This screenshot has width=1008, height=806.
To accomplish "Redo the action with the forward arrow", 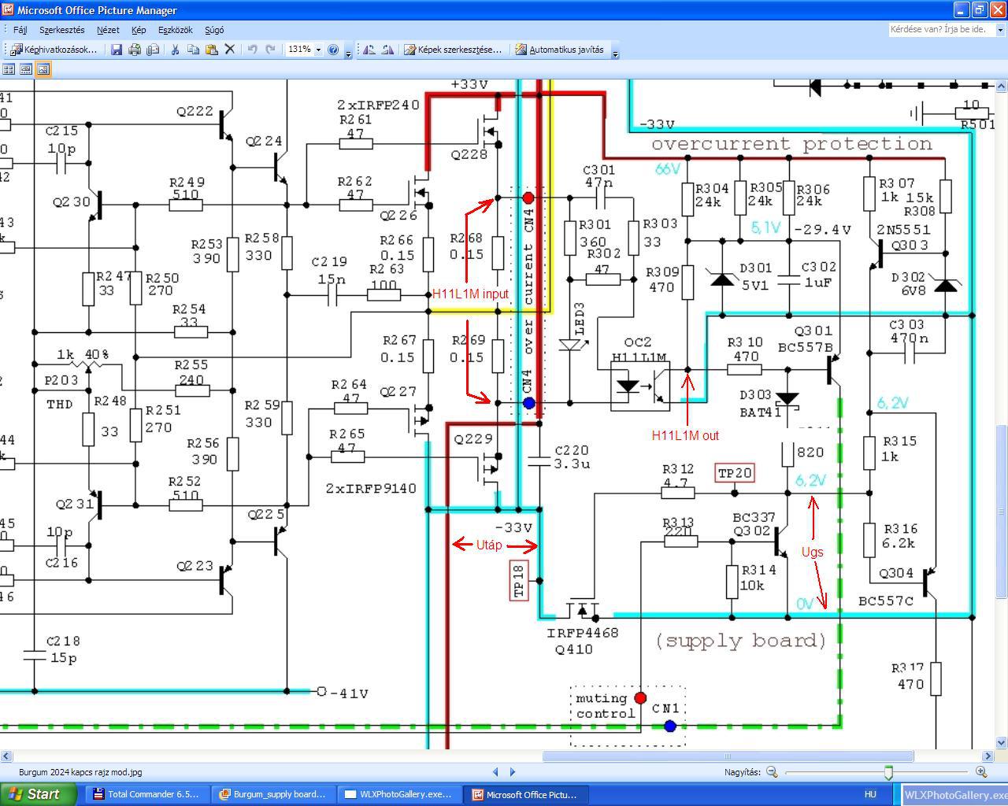I will (x=270, y=50).
